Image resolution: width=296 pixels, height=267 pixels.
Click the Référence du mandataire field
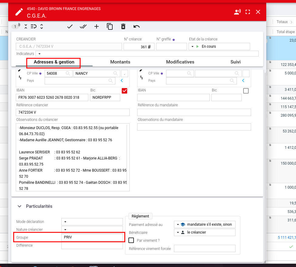tap(194, 112)
